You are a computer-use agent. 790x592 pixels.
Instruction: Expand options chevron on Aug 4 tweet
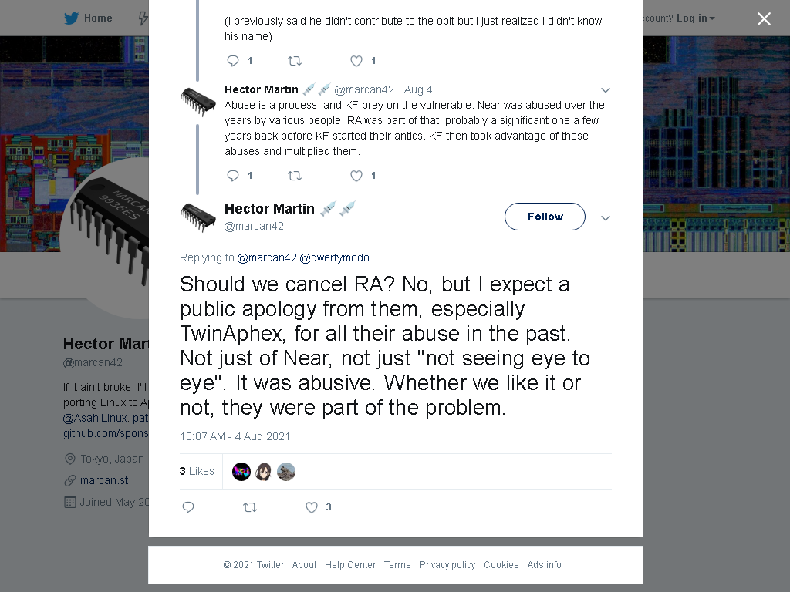pos(606,90)
